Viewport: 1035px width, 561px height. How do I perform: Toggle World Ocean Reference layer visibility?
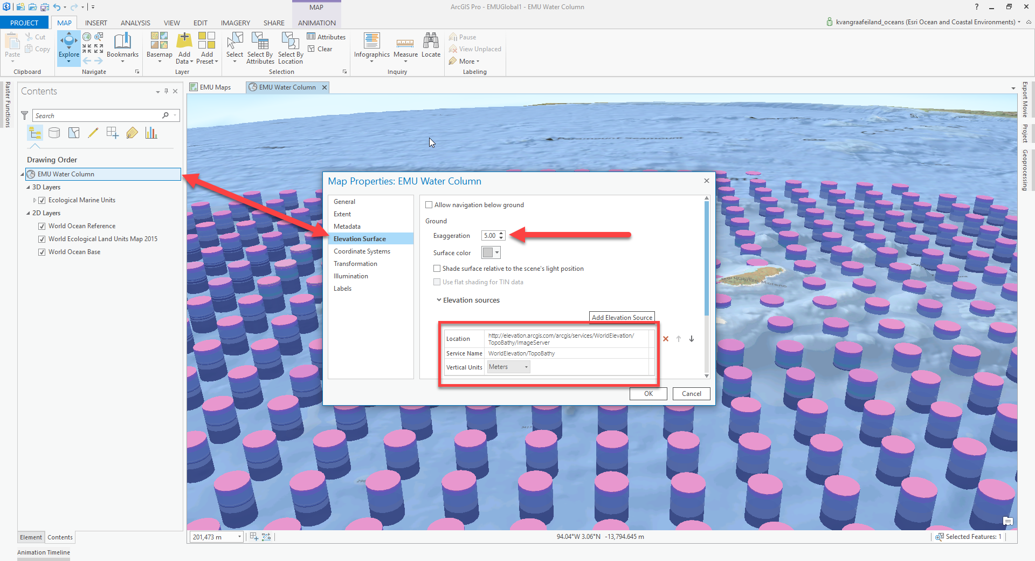coord(42,226)
